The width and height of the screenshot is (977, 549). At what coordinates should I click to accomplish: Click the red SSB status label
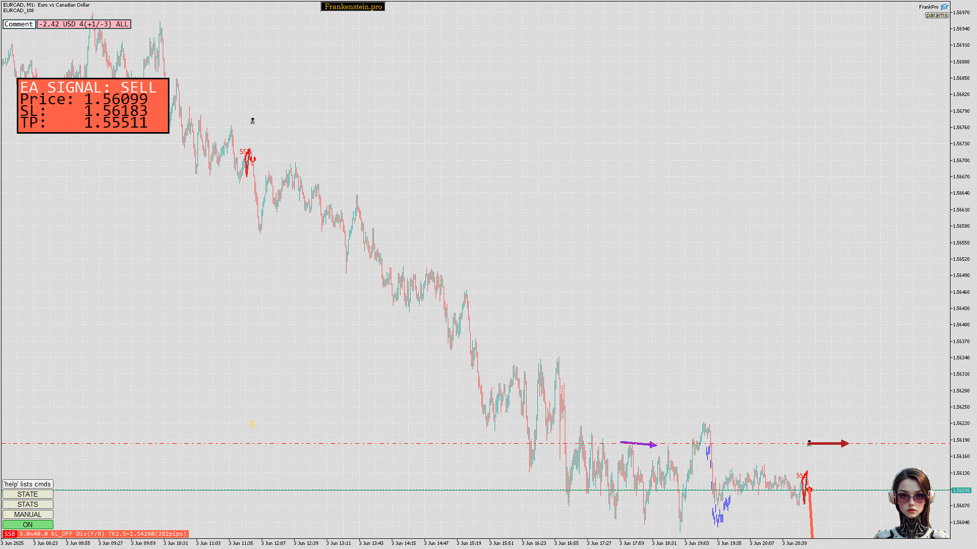click(10, 534)
